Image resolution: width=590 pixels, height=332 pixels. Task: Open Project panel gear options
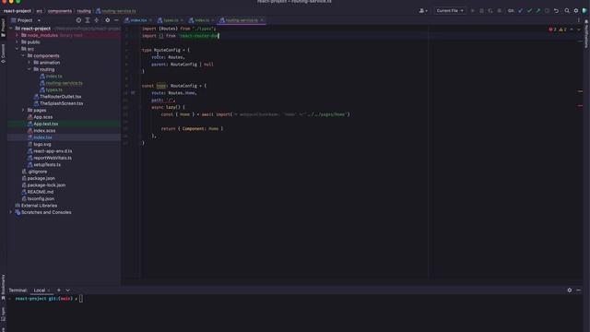108,20
